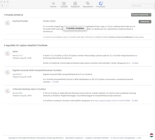Screen dimensions: 155x140
Task: Select the Safari update title
Action: pyautogui.click(x=15, y=52)
